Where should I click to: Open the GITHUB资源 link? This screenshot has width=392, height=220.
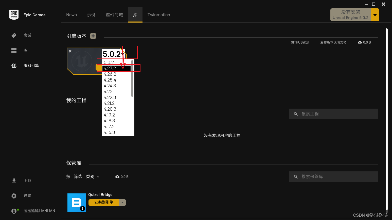click(x=300, y=42)
